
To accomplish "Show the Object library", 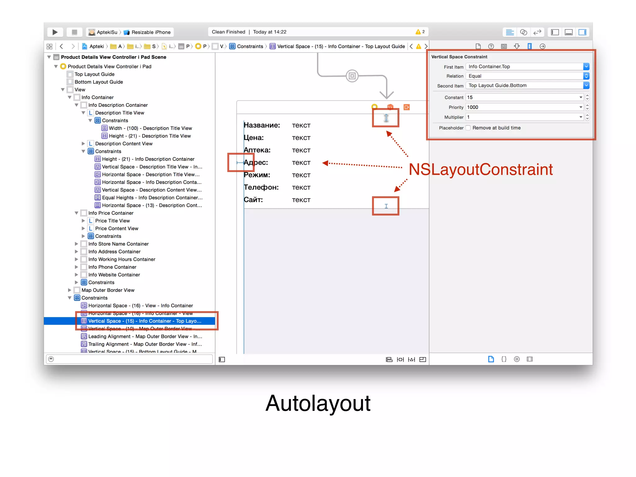I will point(517,359).
